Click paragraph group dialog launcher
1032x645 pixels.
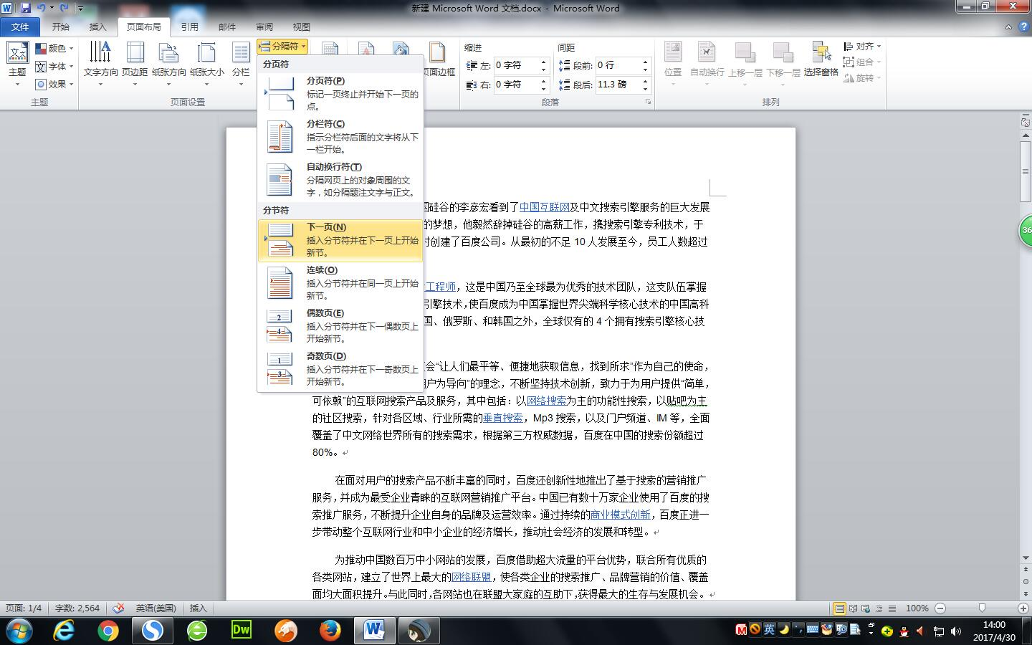point(648,102)
